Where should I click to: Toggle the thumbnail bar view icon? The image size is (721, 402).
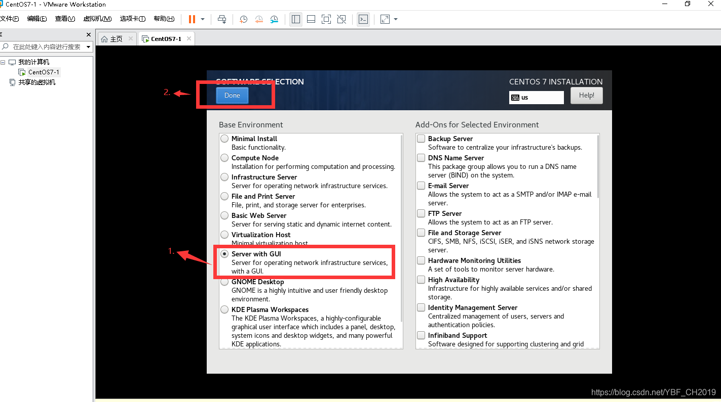(x=311, y=19)
